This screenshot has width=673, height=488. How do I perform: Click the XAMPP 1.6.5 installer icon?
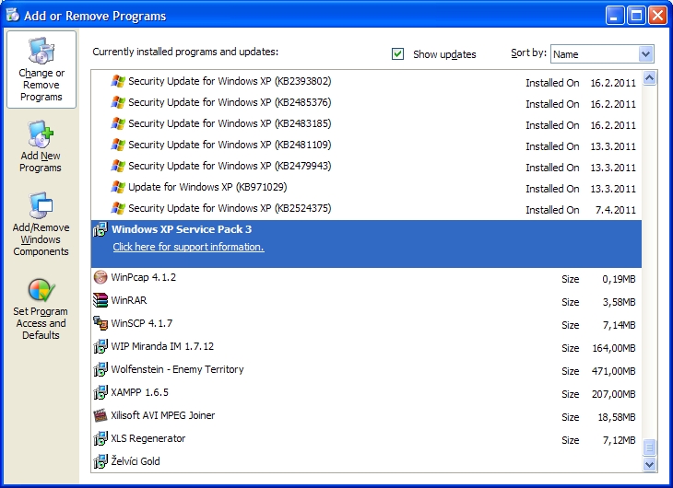coord(100,392)
